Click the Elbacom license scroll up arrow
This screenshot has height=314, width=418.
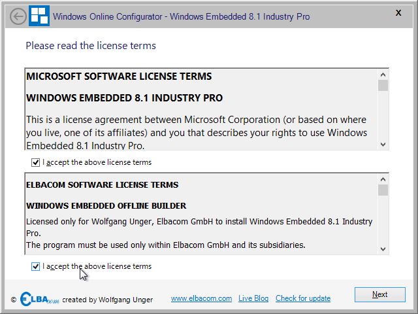click(383, 179)
